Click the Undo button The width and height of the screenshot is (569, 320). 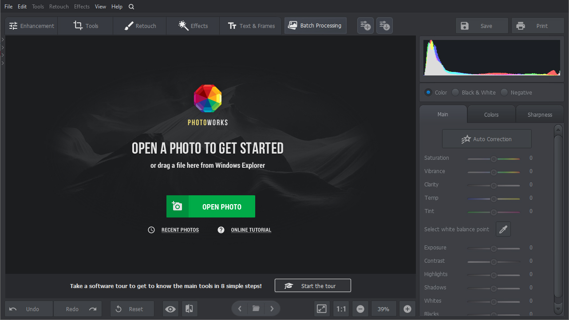pos(29,309)
